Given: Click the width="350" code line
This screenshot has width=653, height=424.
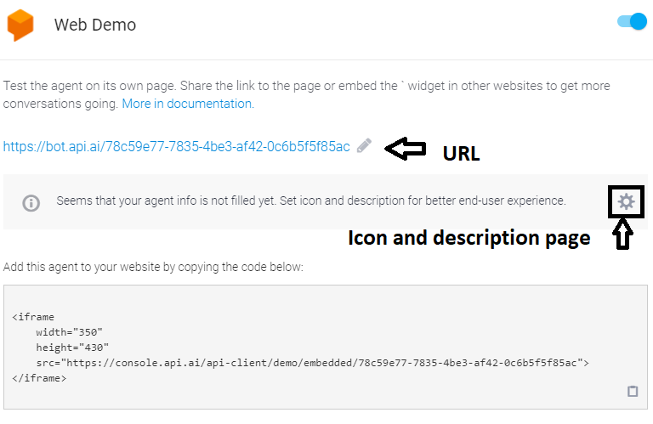Looking at the screenshot, I should [69, 332].
